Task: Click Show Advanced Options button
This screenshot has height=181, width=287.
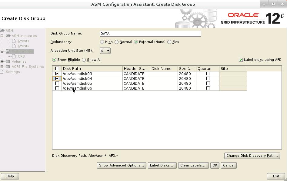Action: coord(122,165)
